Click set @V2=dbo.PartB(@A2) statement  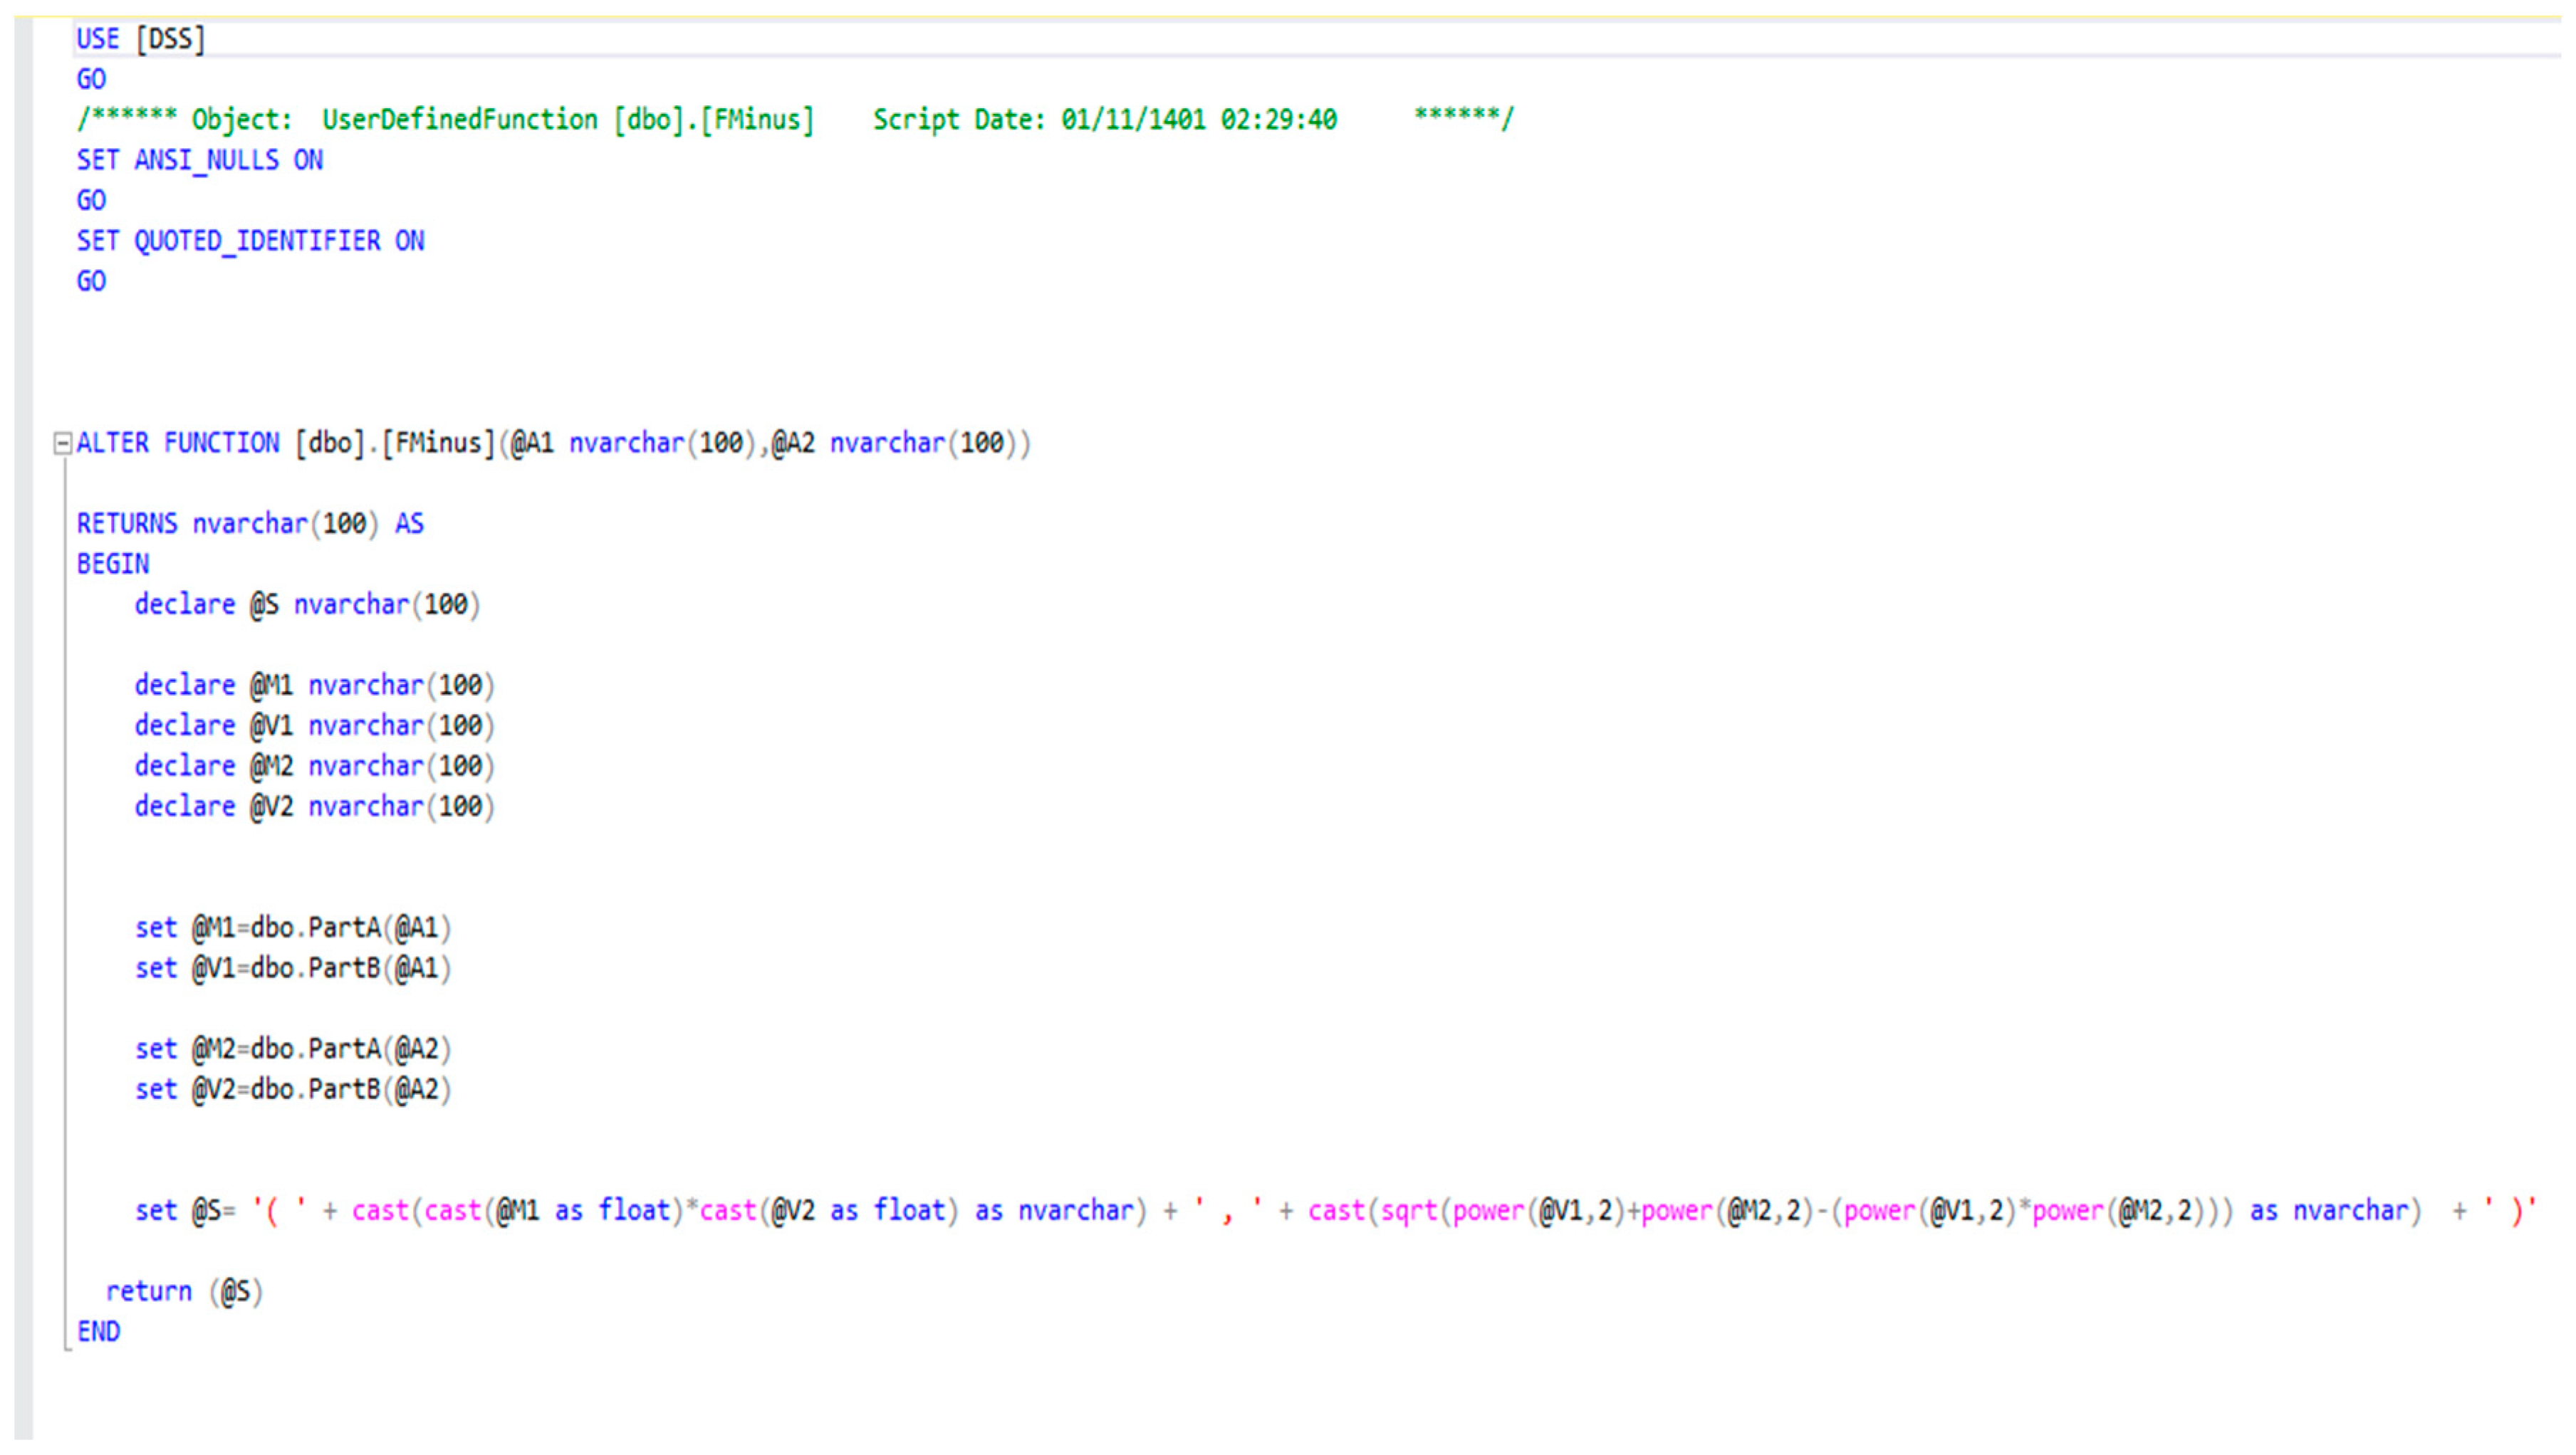293,1089
